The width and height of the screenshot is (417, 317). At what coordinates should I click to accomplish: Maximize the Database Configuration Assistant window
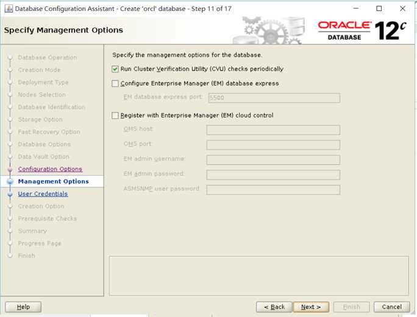[x=379, y=9]
